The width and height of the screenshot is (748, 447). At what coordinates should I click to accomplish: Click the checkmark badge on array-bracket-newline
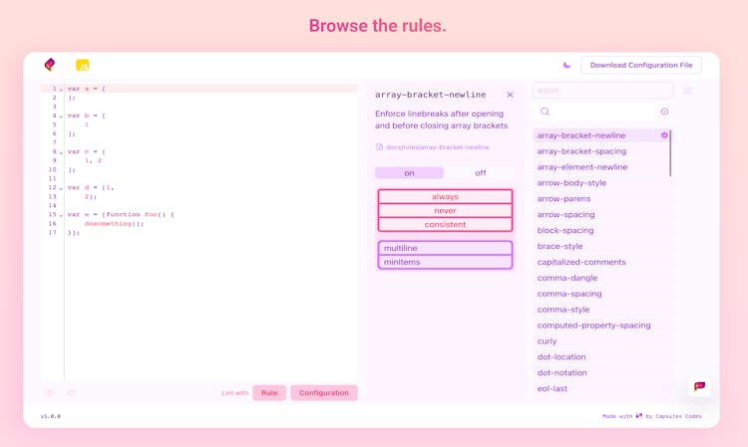tap(664, 135)
